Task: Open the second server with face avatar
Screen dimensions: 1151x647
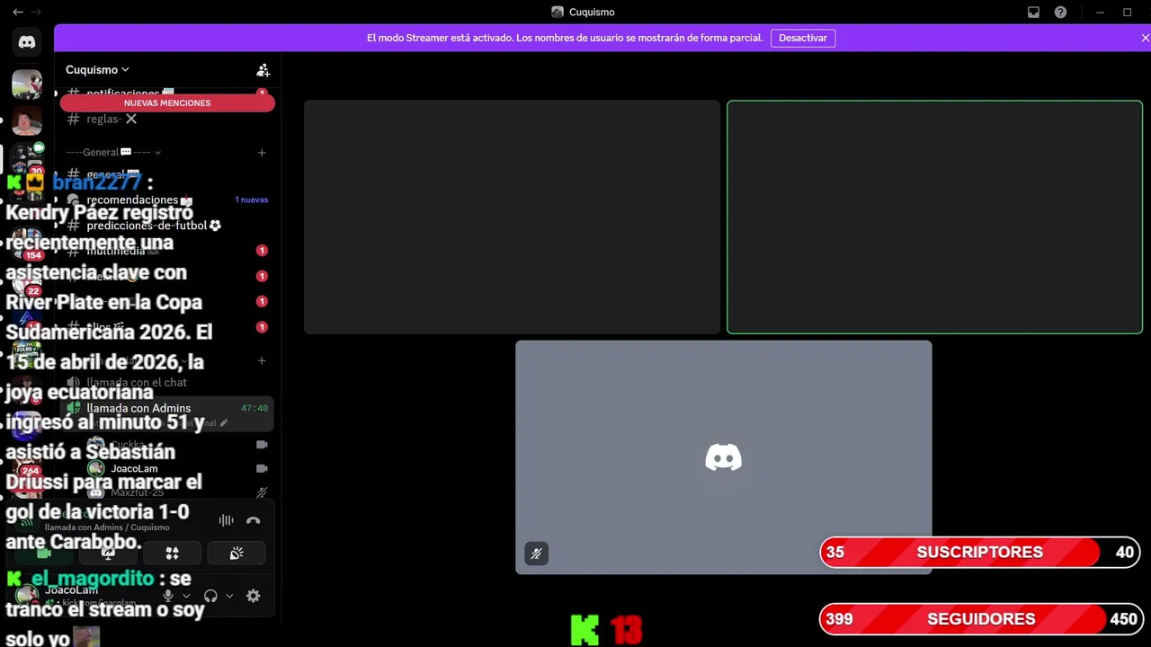Action: click(27, 120)
